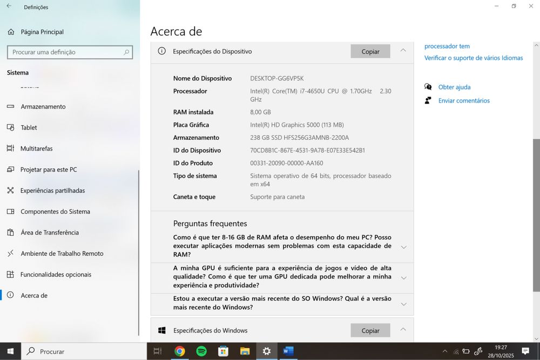Image resolution: width=540 pixels, height=360 pixels.
Task: Click the scrollbar down arrow
Action: [x=536, y=338]
